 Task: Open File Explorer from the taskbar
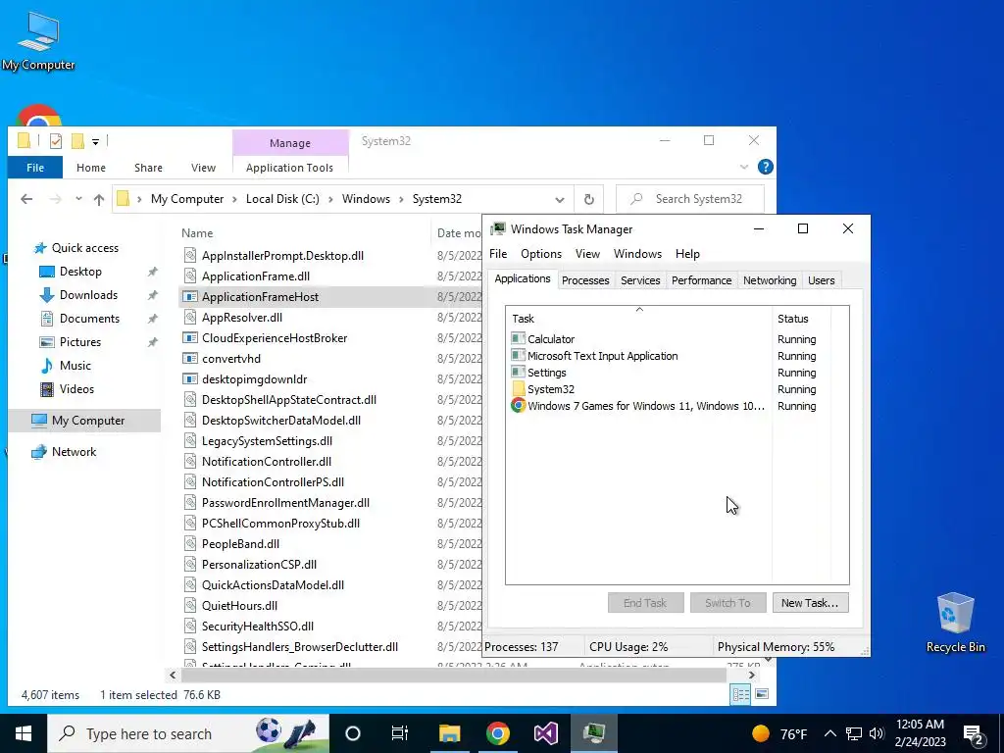pyautogui.click(x=449, y=733)
